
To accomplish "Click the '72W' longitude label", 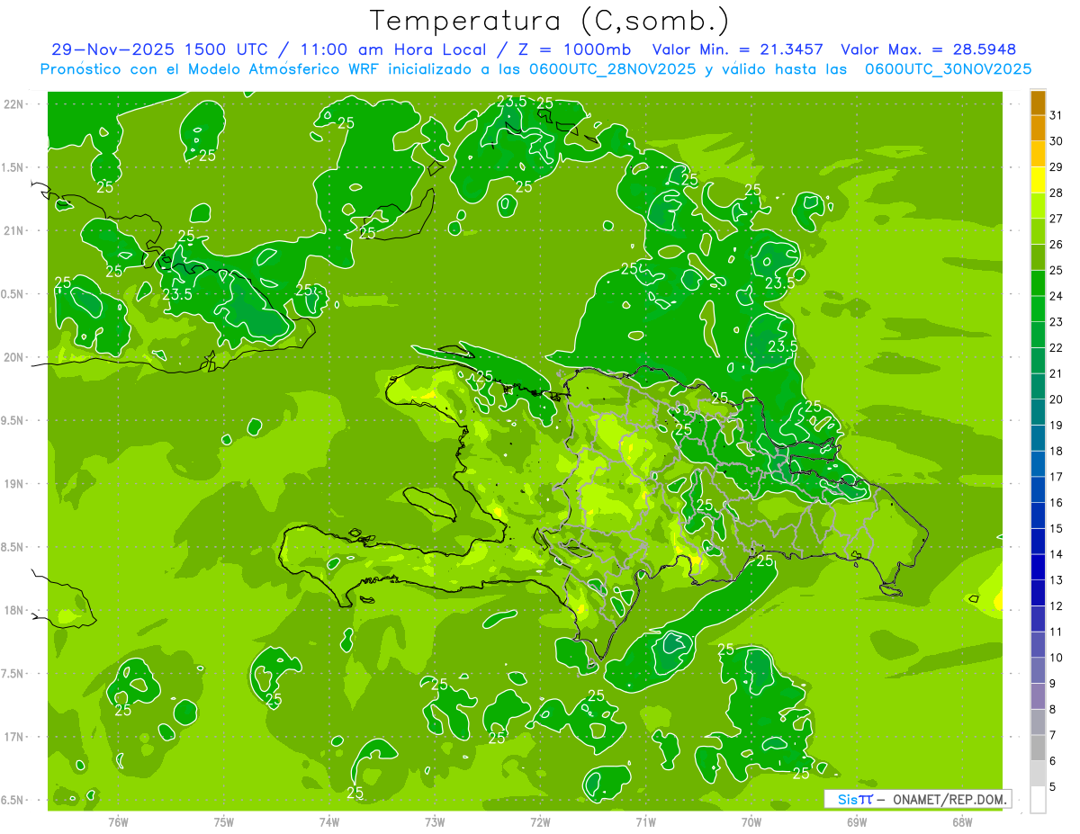I will pos(540,821).
